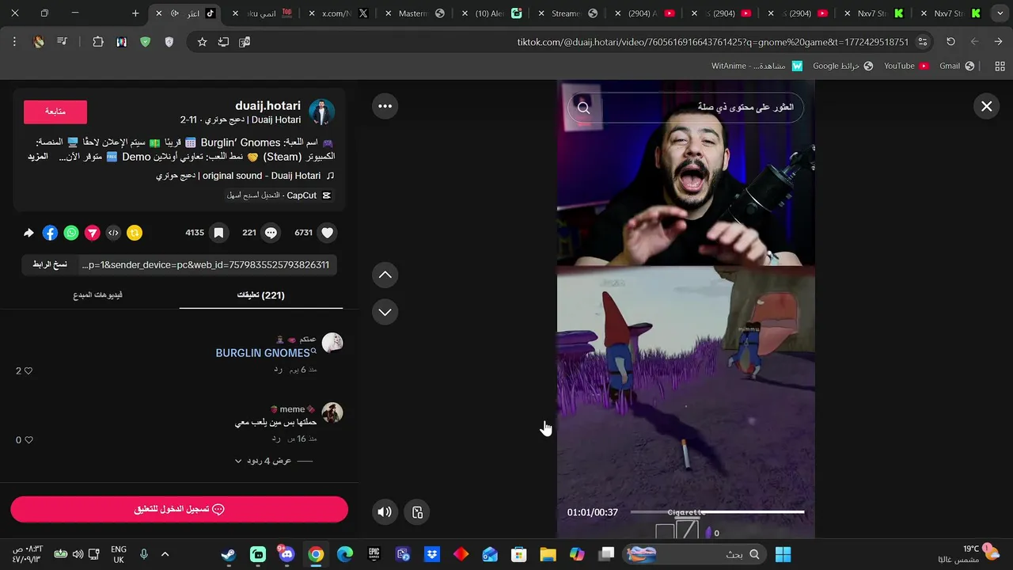This screenshot has height=570, width=1013.
Task: Bookmark this page with star icon
Action: coord(202,42)
